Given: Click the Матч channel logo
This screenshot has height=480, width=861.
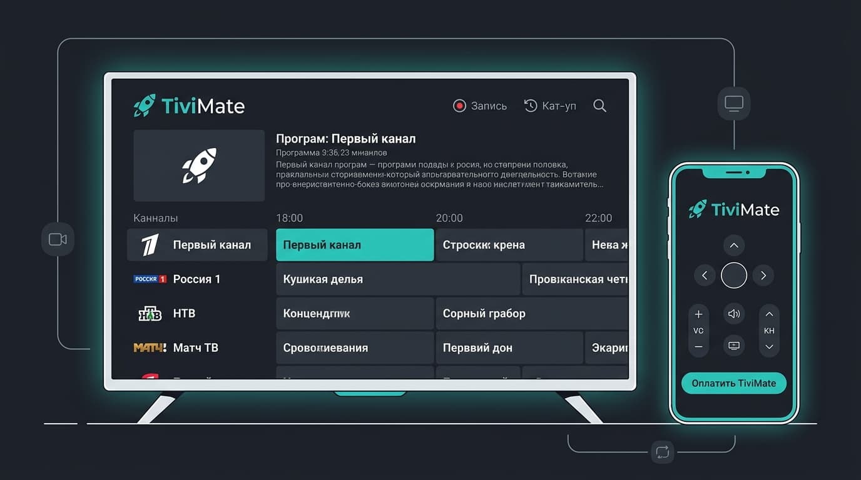Looking at the screenshot, I should click(x=150, y=347).
